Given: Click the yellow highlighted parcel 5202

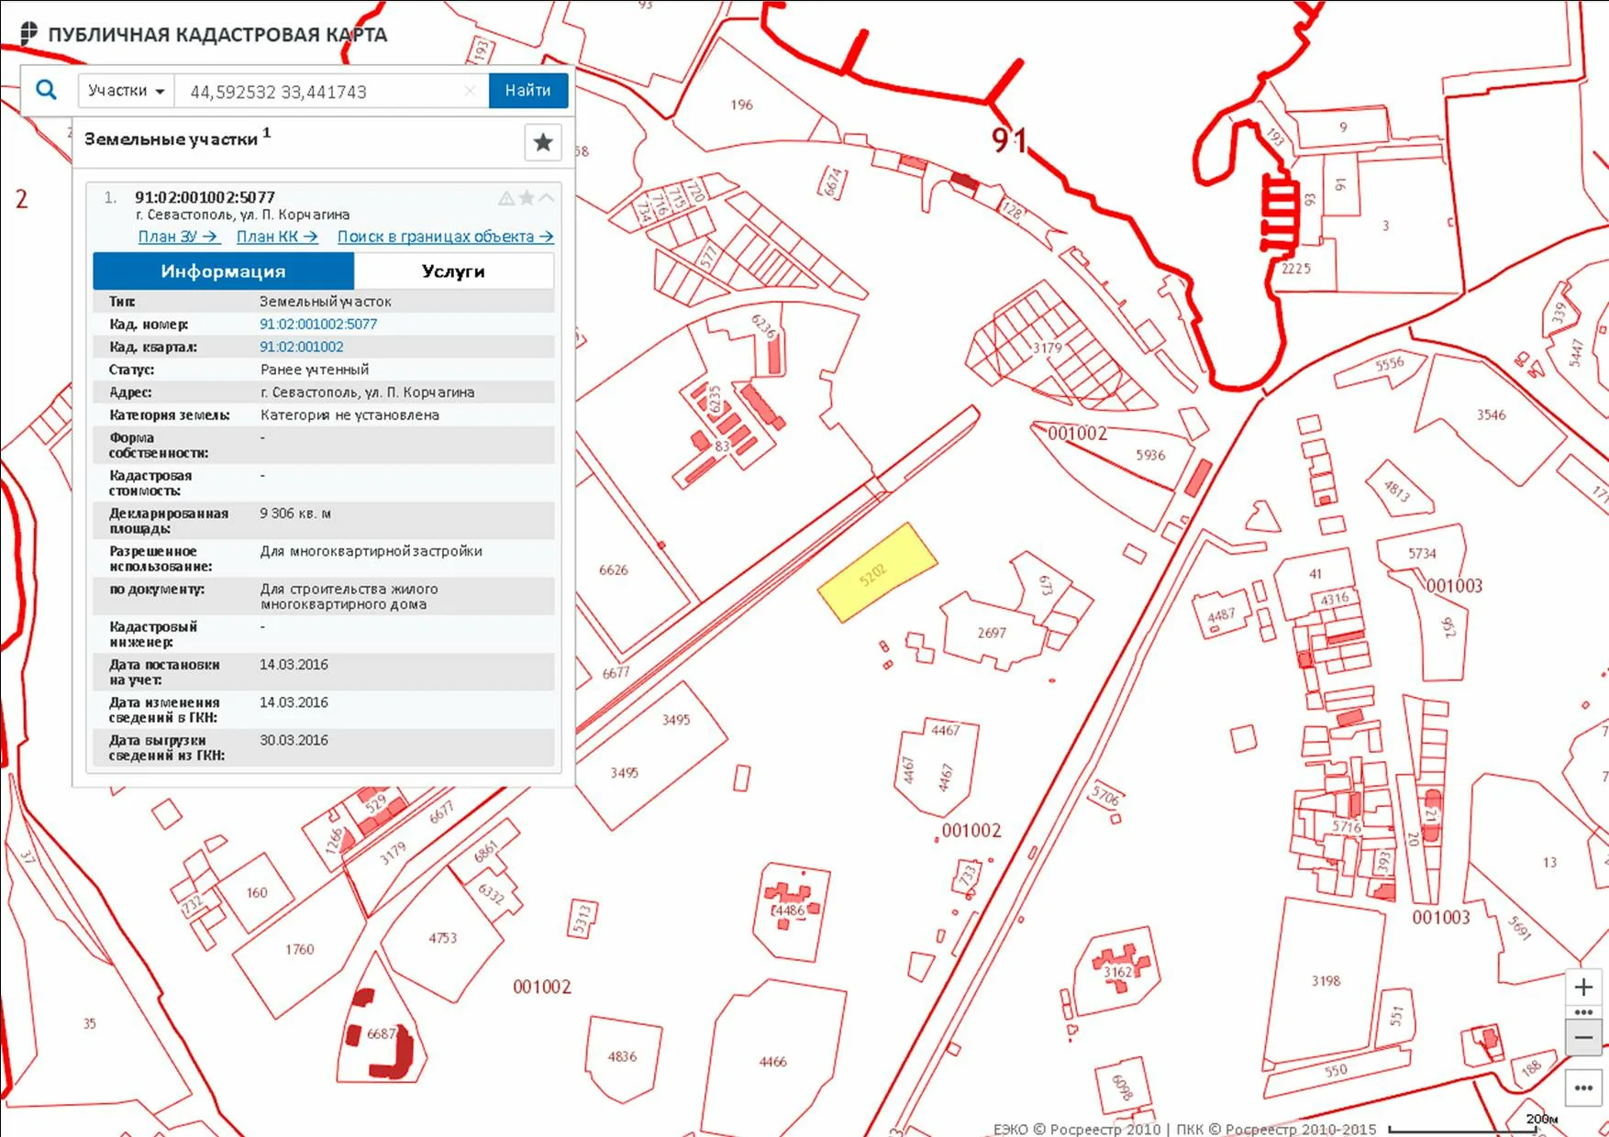Looking at the screenshot, I should (877, 573).
